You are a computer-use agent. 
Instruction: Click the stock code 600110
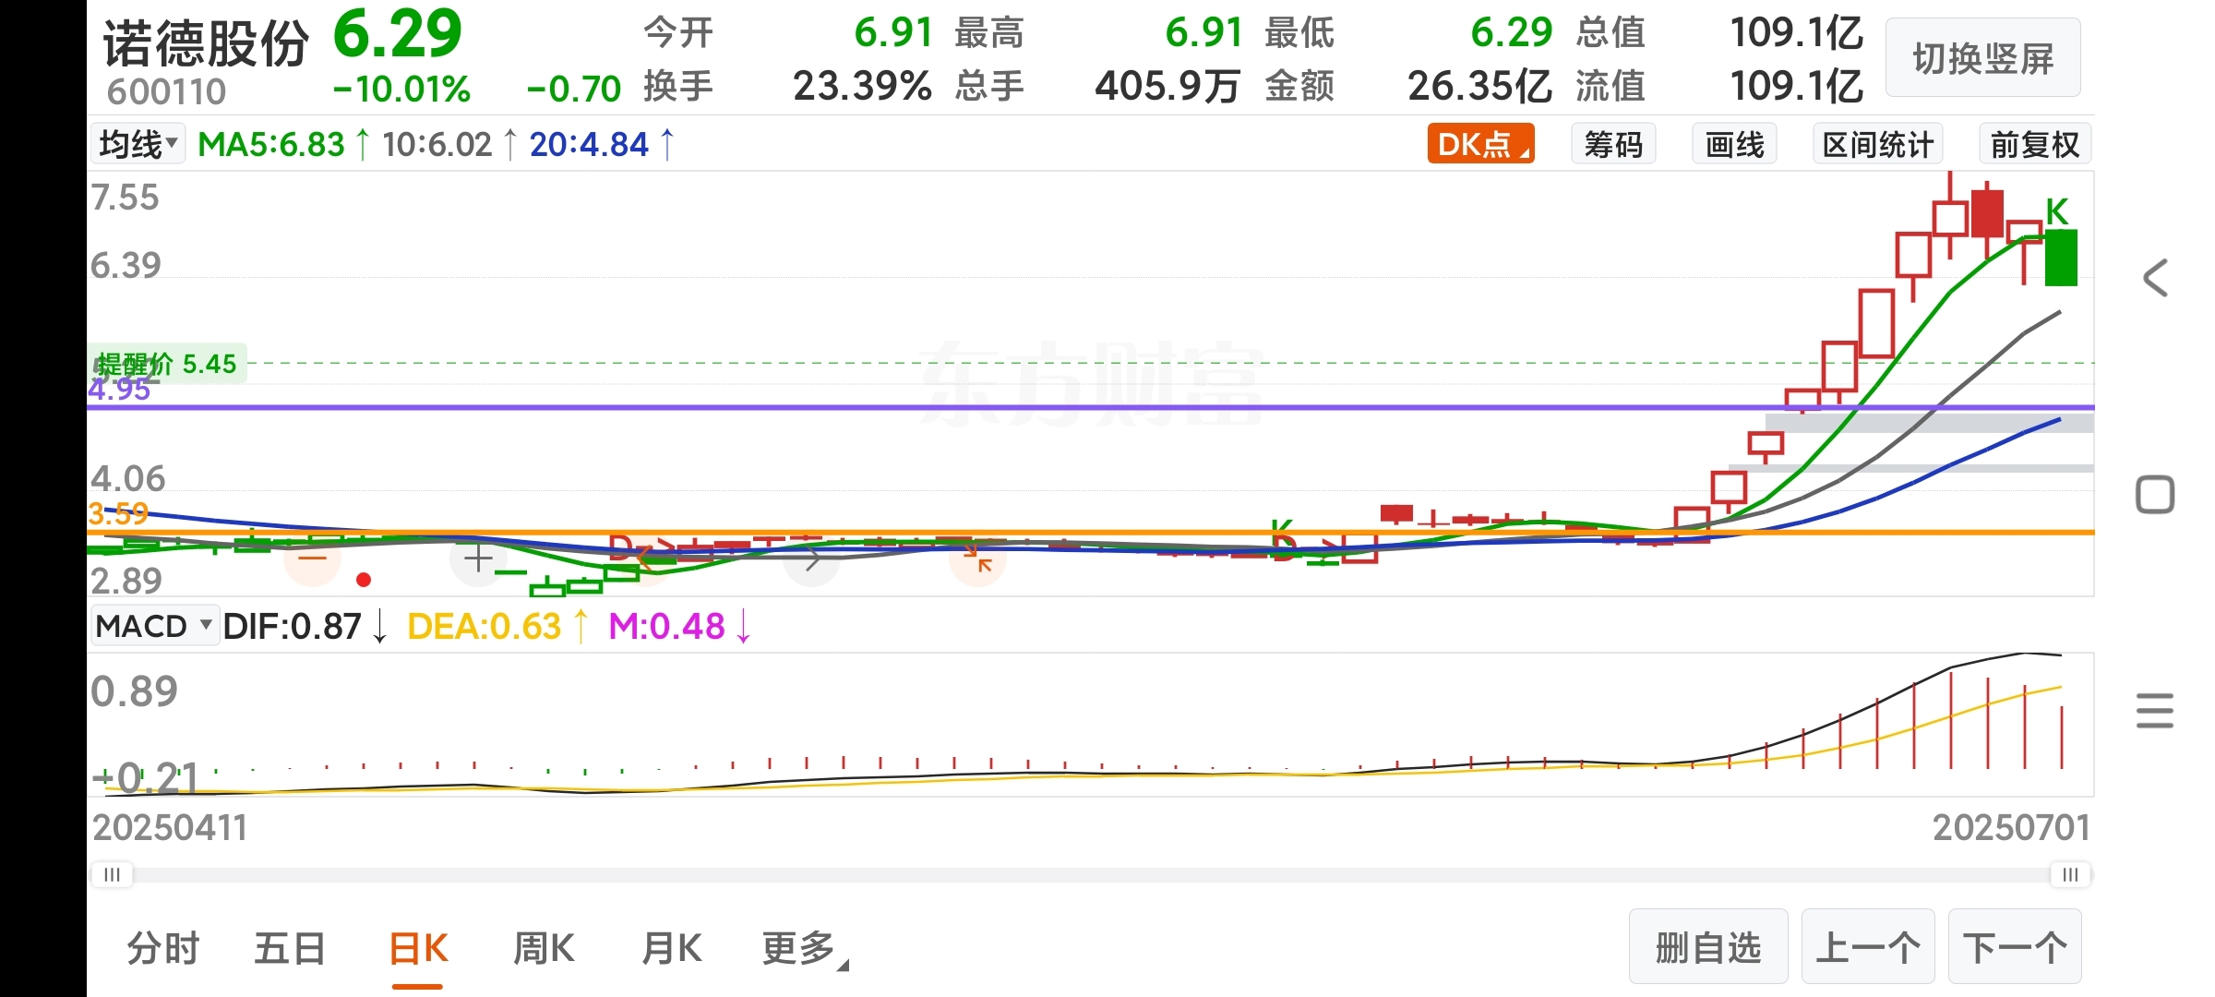[166, 91]
